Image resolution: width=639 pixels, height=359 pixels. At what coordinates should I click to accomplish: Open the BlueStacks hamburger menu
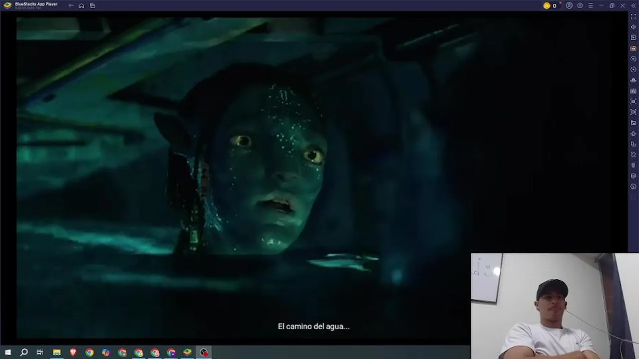pos(591,5)
